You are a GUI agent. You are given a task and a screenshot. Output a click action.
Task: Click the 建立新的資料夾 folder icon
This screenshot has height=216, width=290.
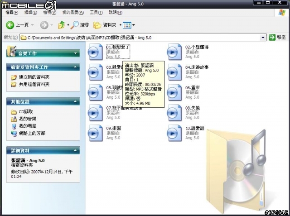[x=14, y=77]
